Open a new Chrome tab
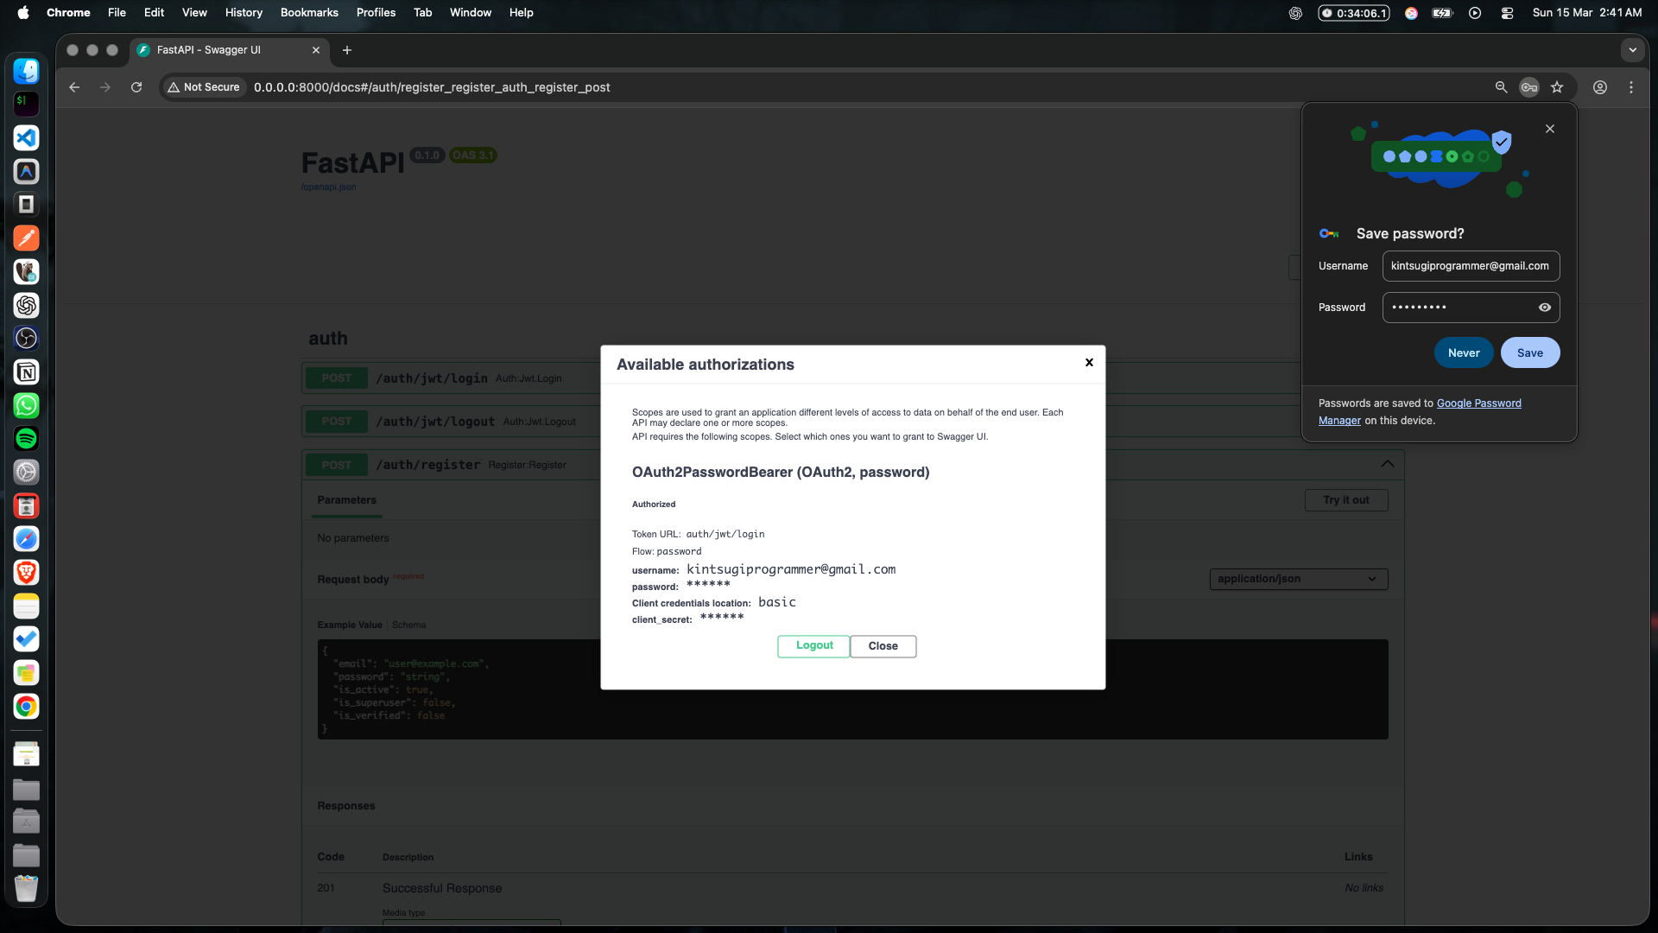The image size is (1658, 933). click(x=347, y=50)
